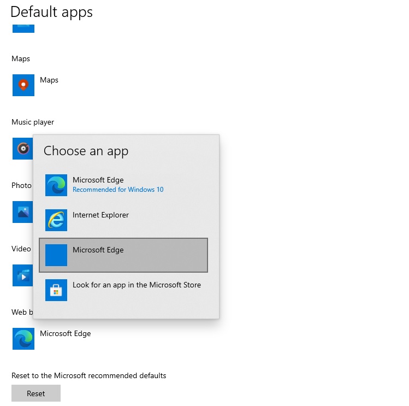Select the recommended Microsoft Edge icon in the popup

pyautogui.click(x=56, y=185)
